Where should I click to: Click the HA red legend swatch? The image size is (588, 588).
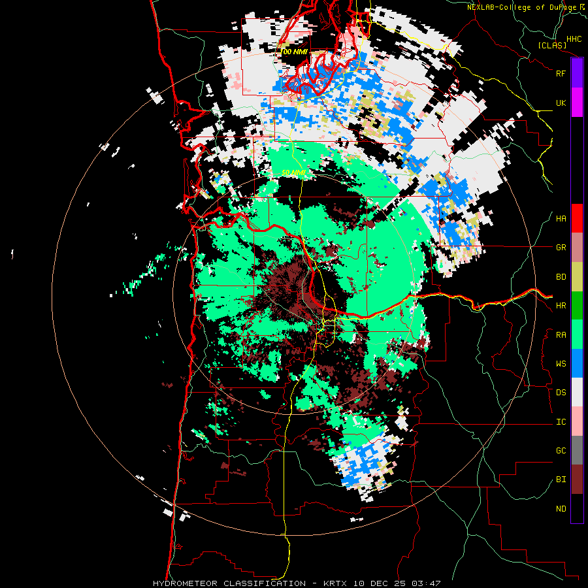coord(577,218)
